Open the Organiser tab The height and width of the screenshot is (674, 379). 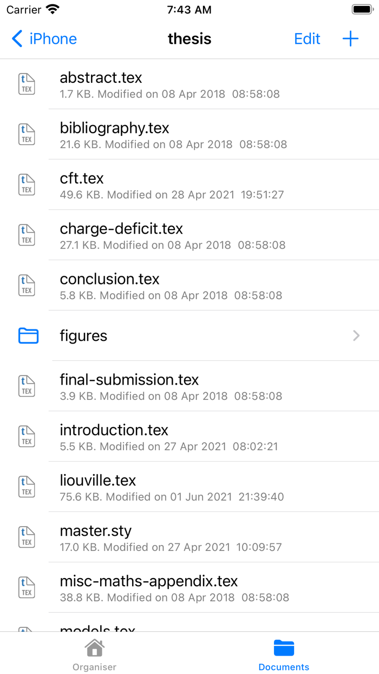click(x=94, y=654)
